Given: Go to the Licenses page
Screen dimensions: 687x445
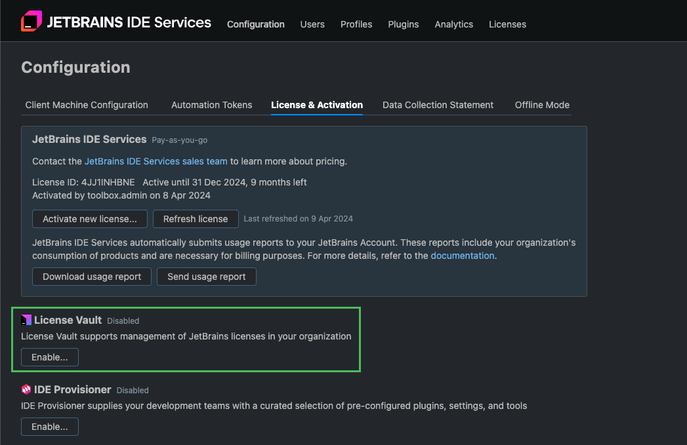Looking at the screenshot, I should (x=507, y=24).
